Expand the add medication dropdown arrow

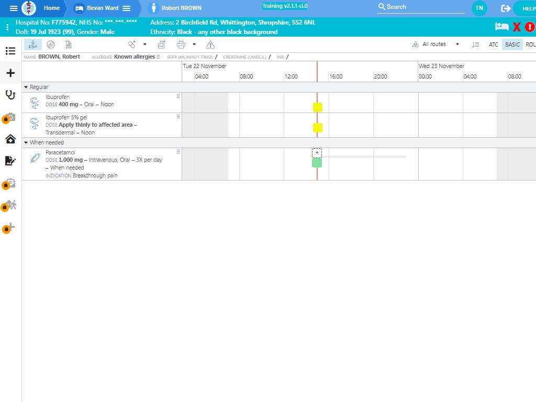145,44
